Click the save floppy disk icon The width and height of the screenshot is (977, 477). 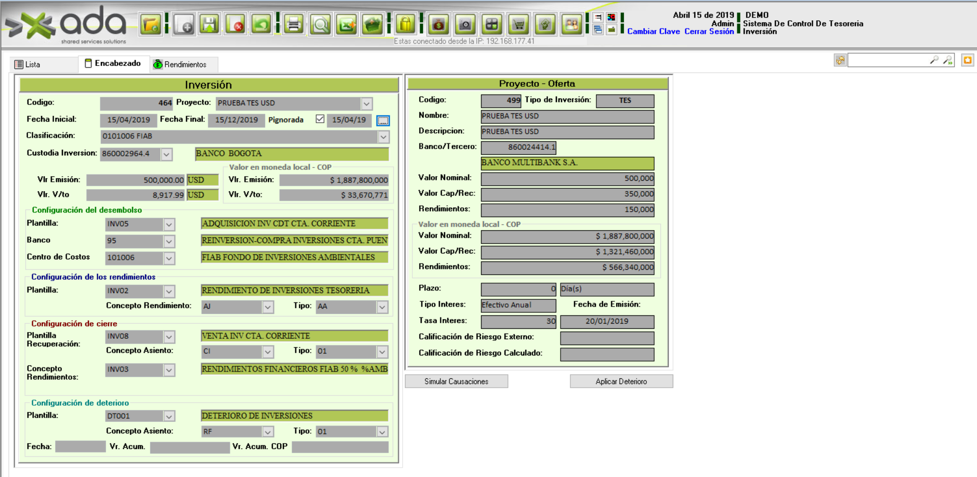click(x=210, y=24)
